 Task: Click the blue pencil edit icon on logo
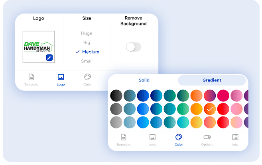click(x=49, y=58)
